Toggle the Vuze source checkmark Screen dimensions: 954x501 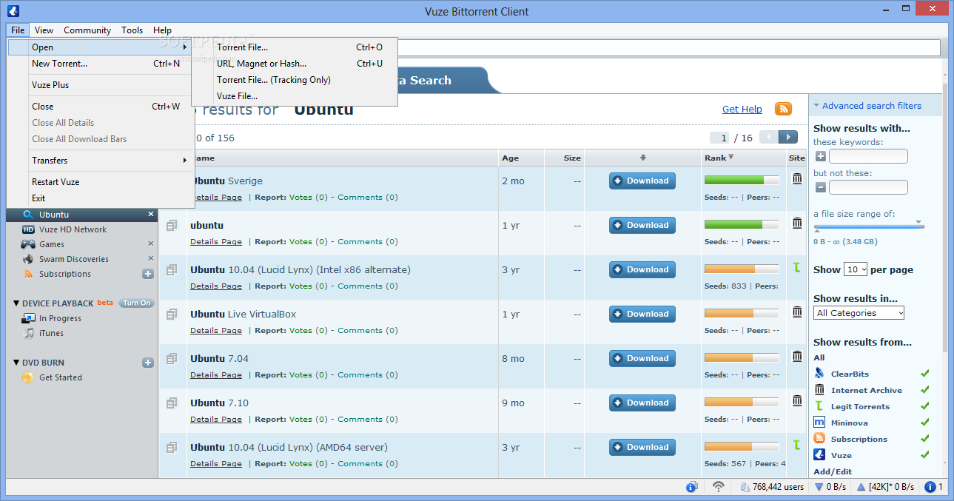click(x=925, y=455)
